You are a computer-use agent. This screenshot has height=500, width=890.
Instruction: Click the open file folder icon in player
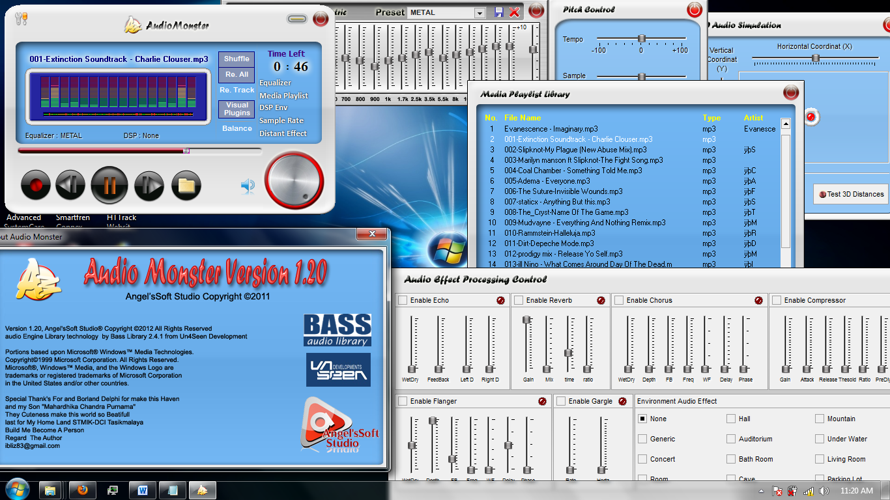tap(186, 186)
